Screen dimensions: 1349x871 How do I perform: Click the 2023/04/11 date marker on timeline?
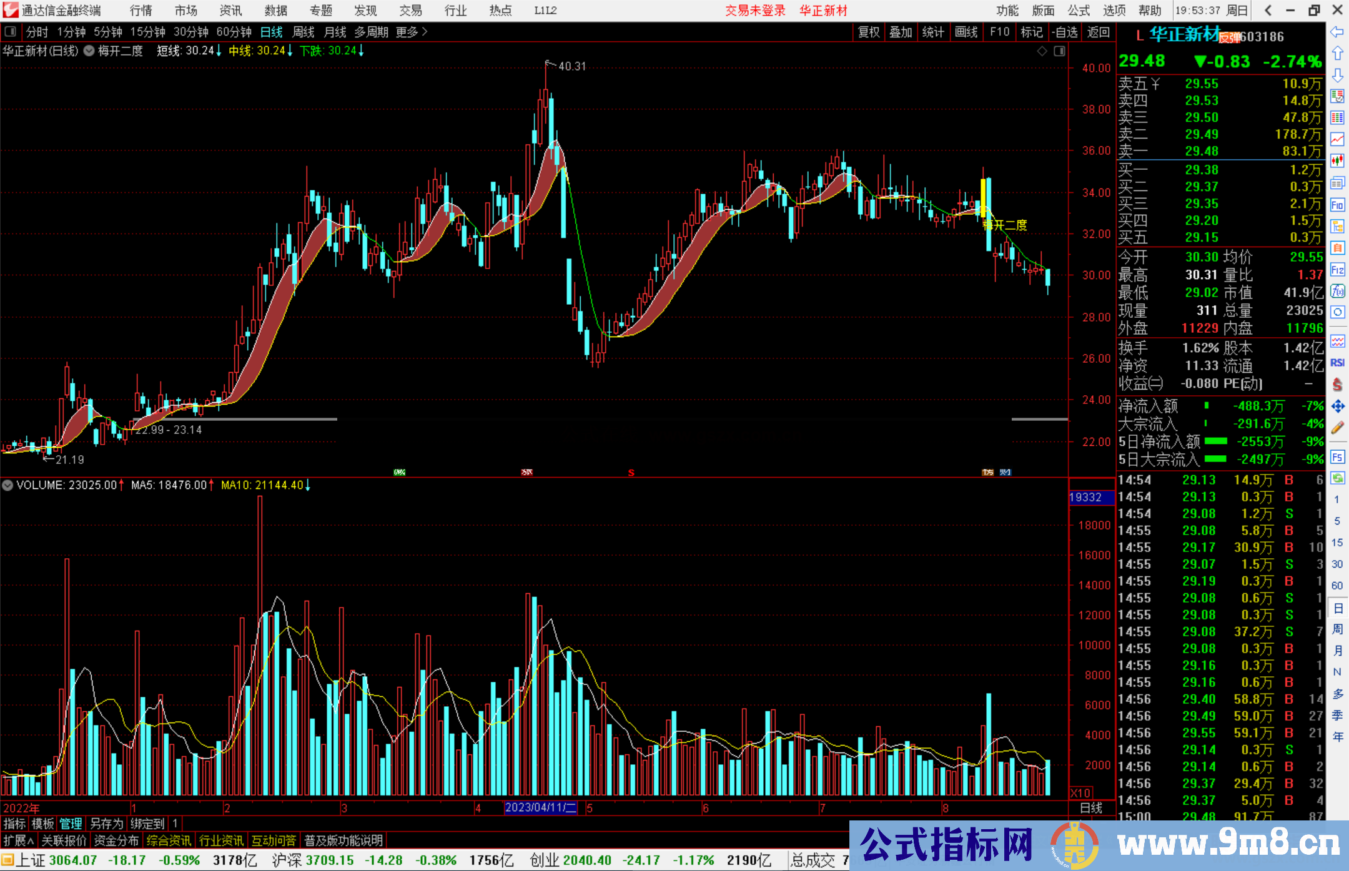[x=540, y=807]
